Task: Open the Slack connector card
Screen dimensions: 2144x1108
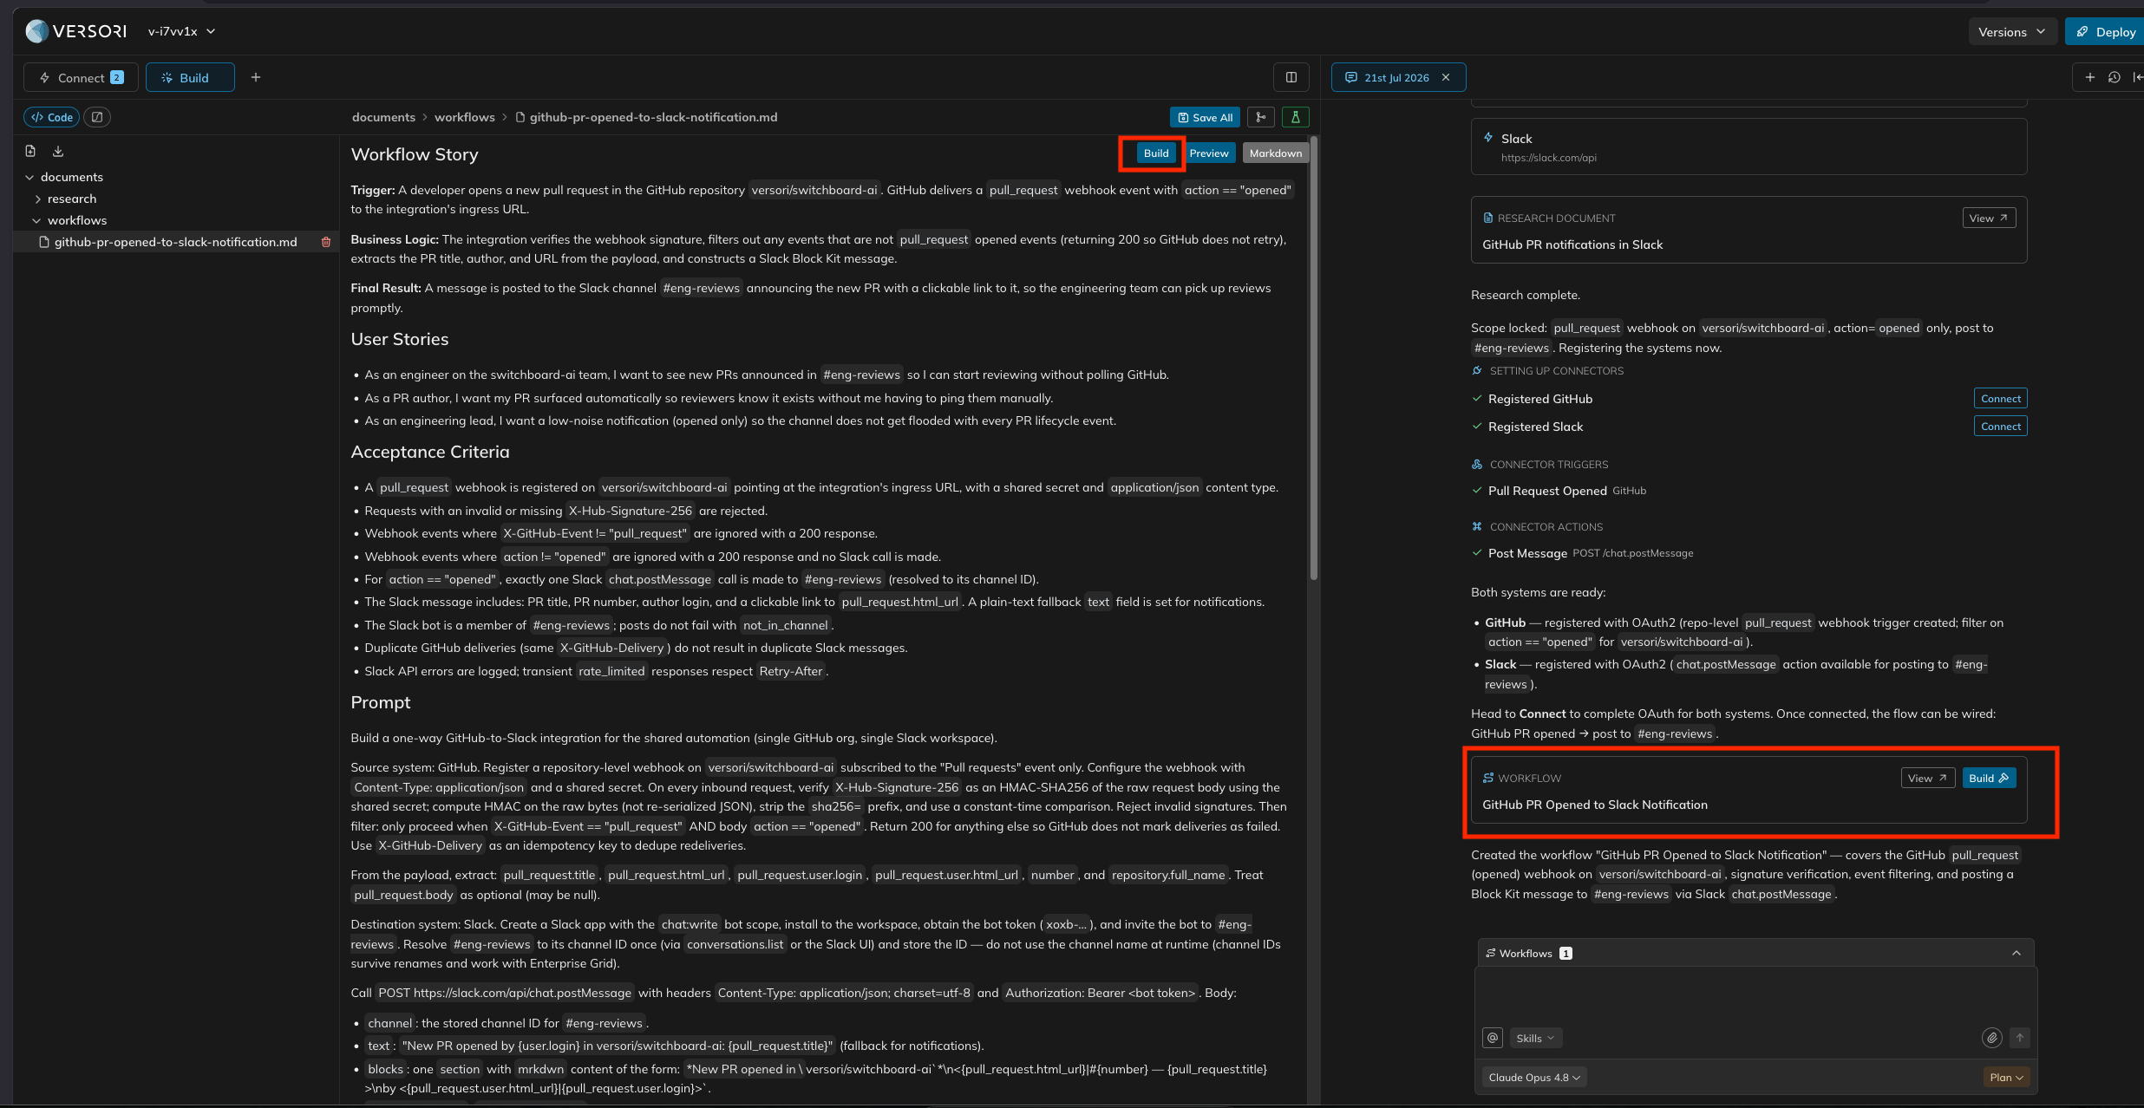Action: click(x=1749, y=147)
